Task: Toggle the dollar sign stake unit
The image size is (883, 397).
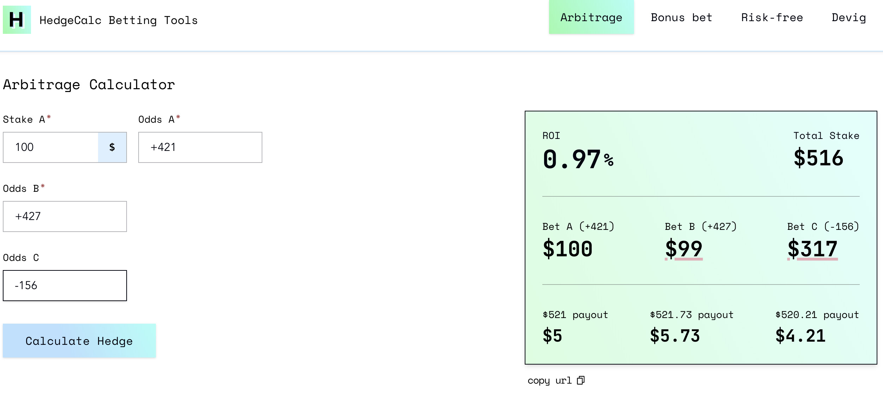Action: 112,147
